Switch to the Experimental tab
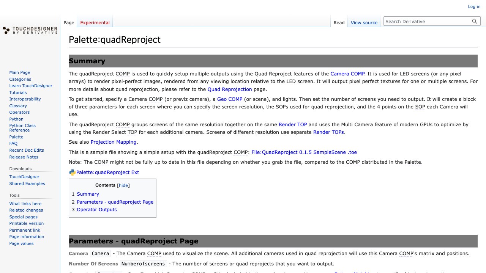Screen dimensions: 486x273 pyautogui.click(x=95, y=23)
